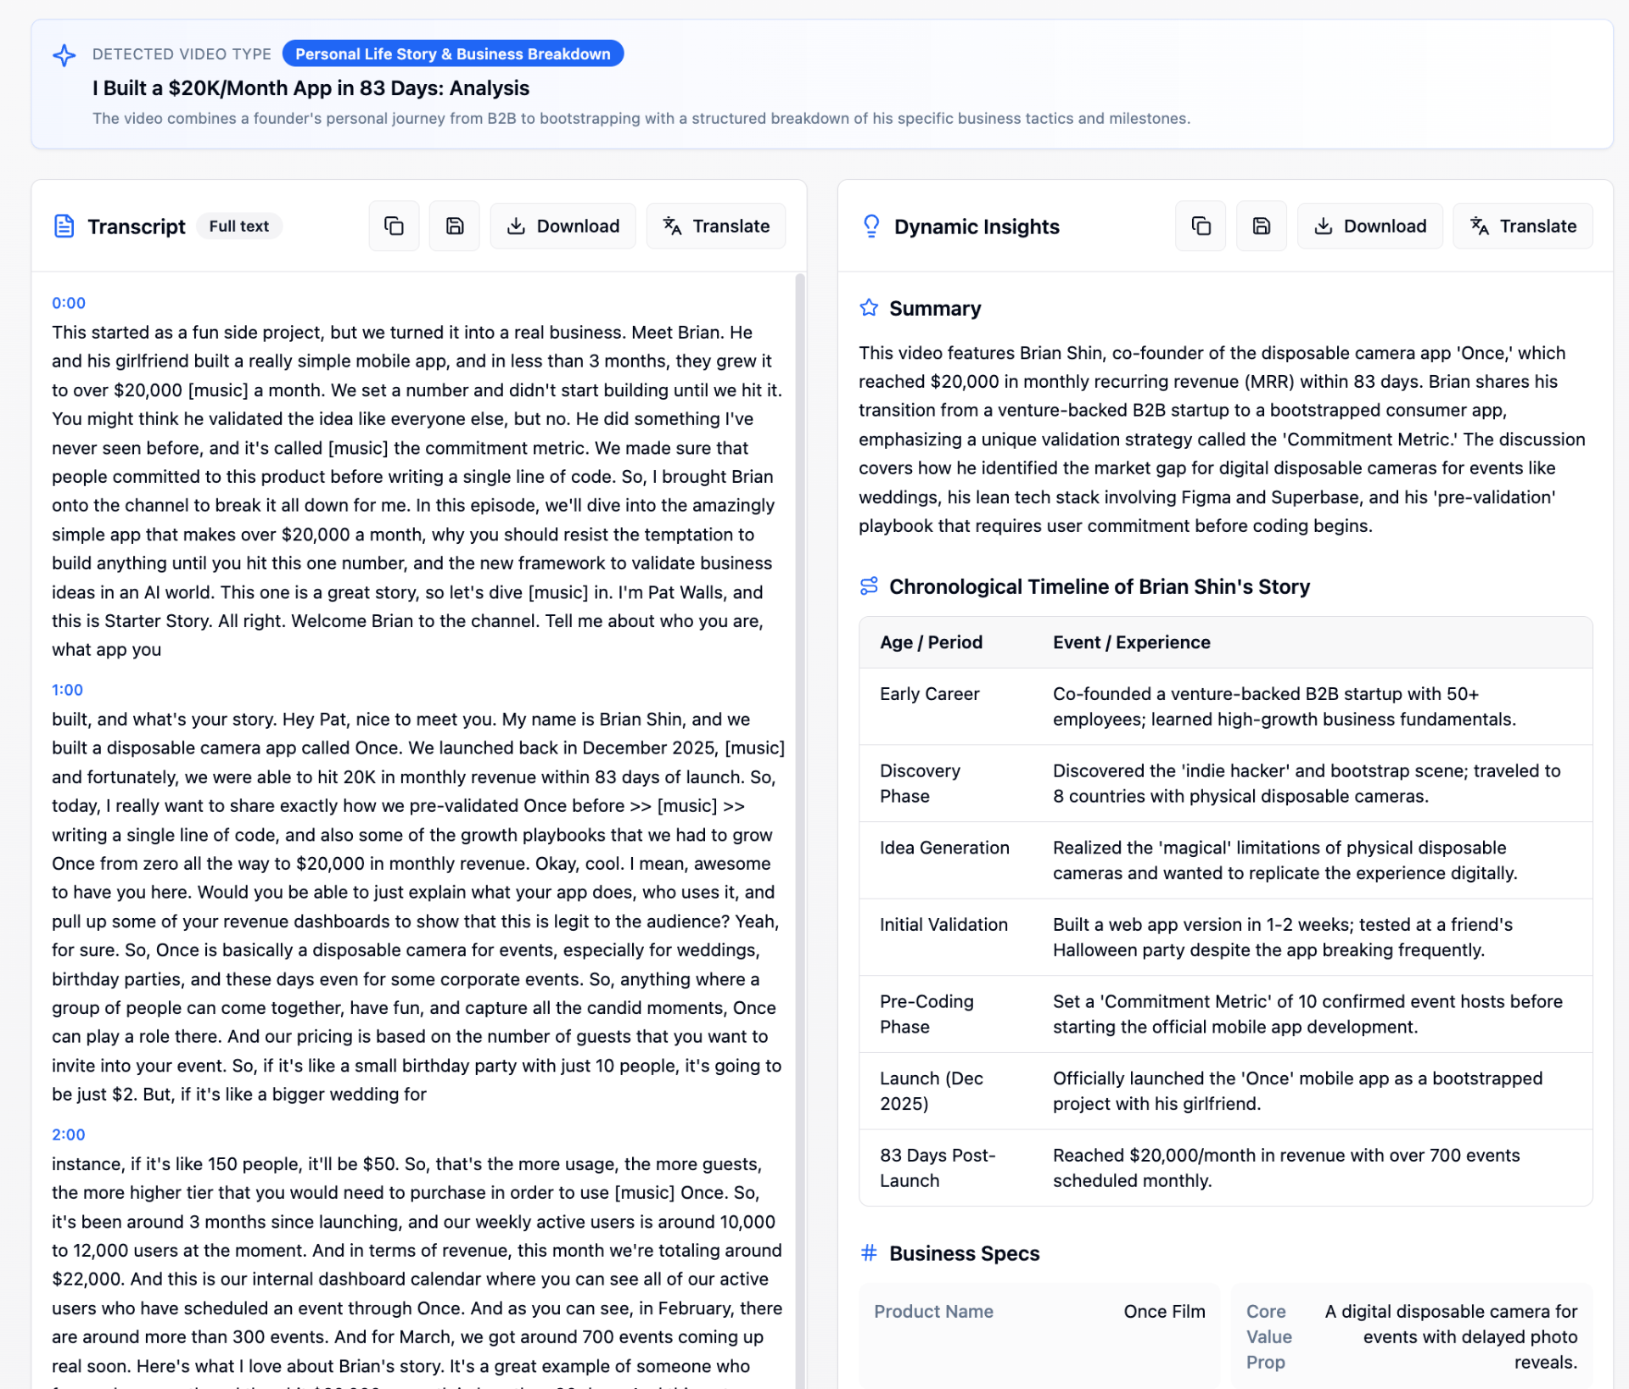This screenshot has width=1629, height=1389.
Task: Click the Dynamic Insights lightbulb icon
Action: pos(871,227)
